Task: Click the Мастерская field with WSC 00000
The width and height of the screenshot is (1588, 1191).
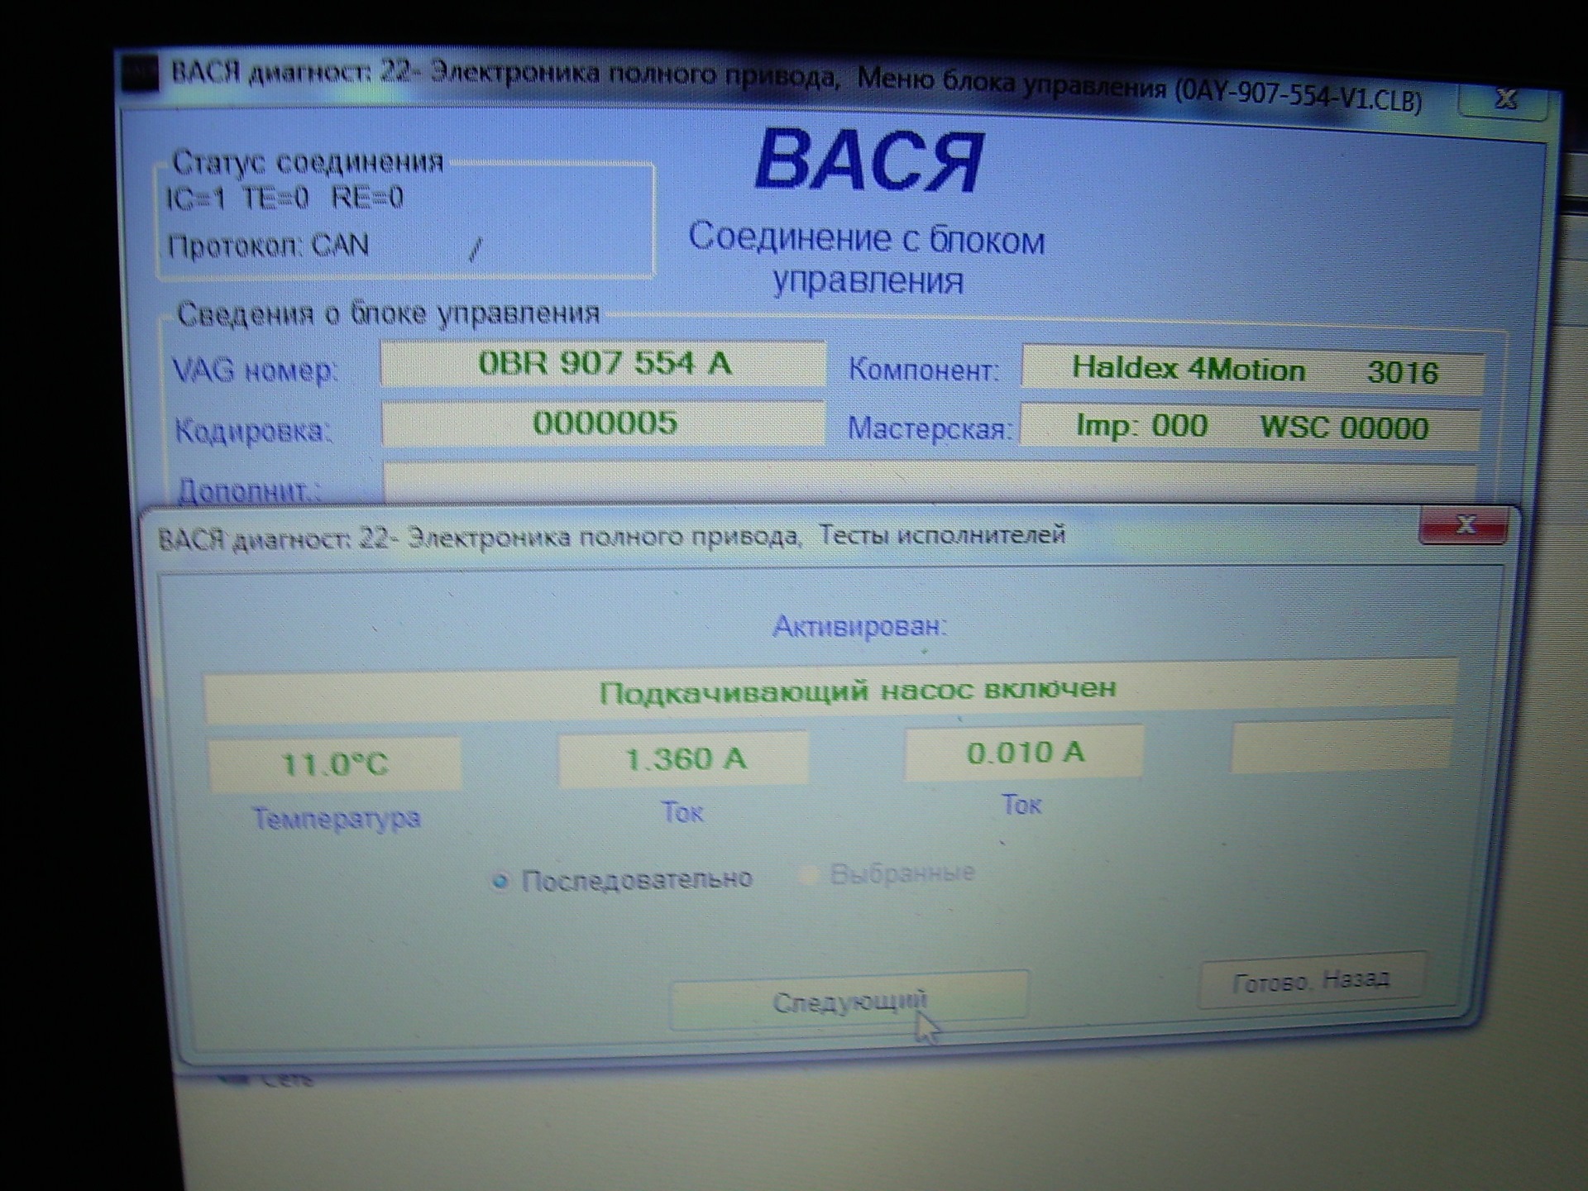Action: tap(1250, 427)
